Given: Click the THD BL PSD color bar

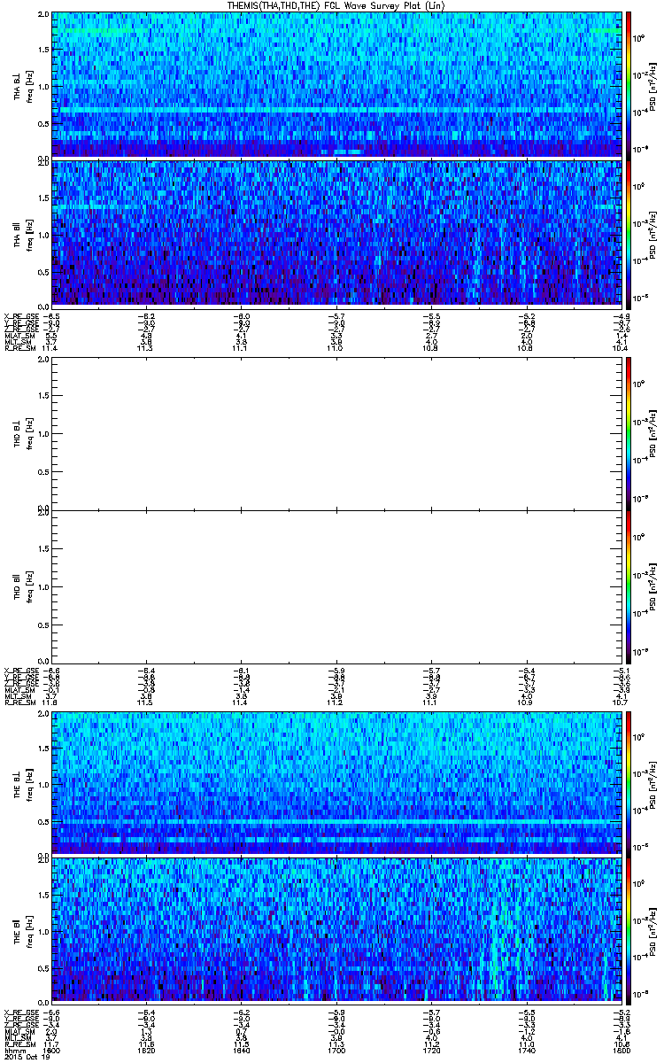Looking at the screenshot, I should click(x=629, y=434).
